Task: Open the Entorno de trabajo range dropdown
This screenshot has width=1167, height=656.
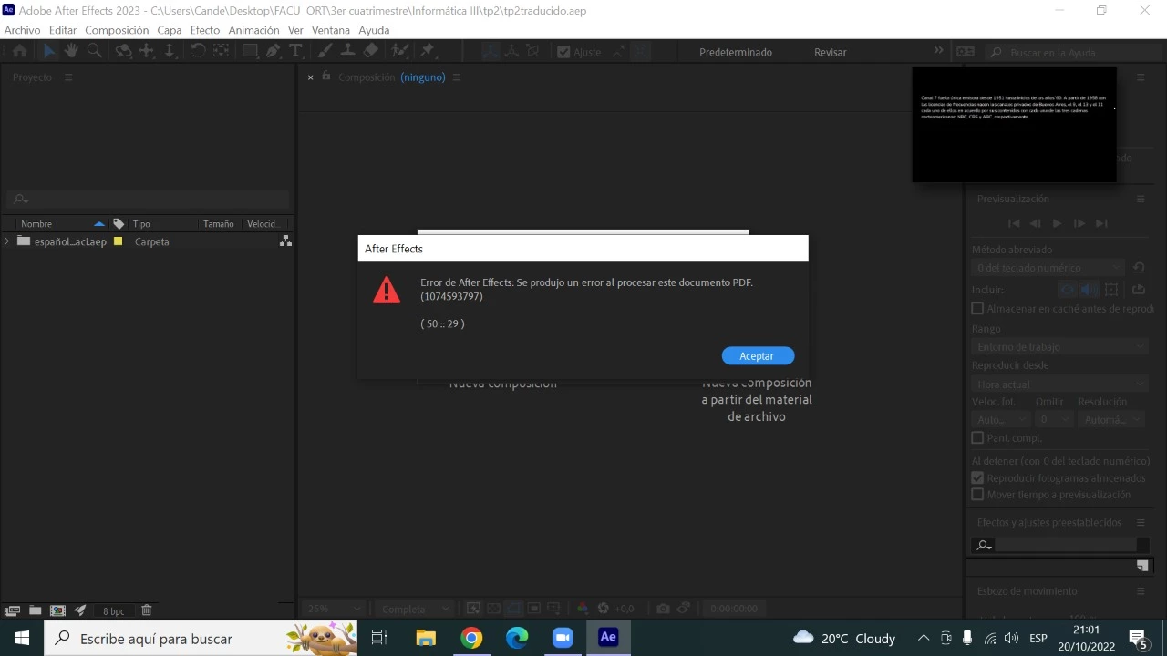Action: click(1059, 347)
